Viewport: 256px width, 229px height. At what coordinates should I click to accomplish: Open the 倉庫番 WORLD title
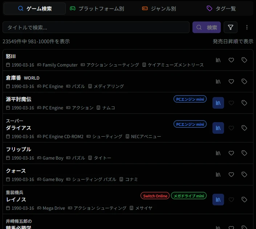tap(23, 78)
